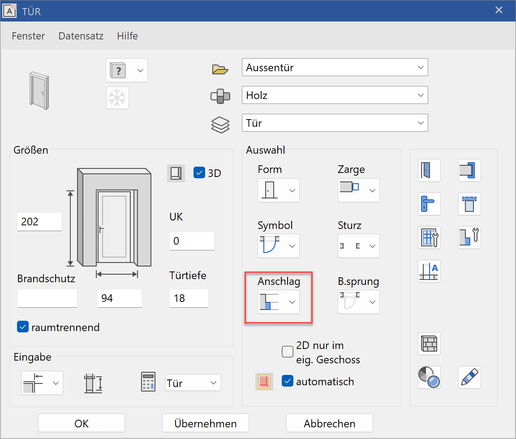Click the blue pencil edit icon
516x439 pixels.
tap(469, 378)
